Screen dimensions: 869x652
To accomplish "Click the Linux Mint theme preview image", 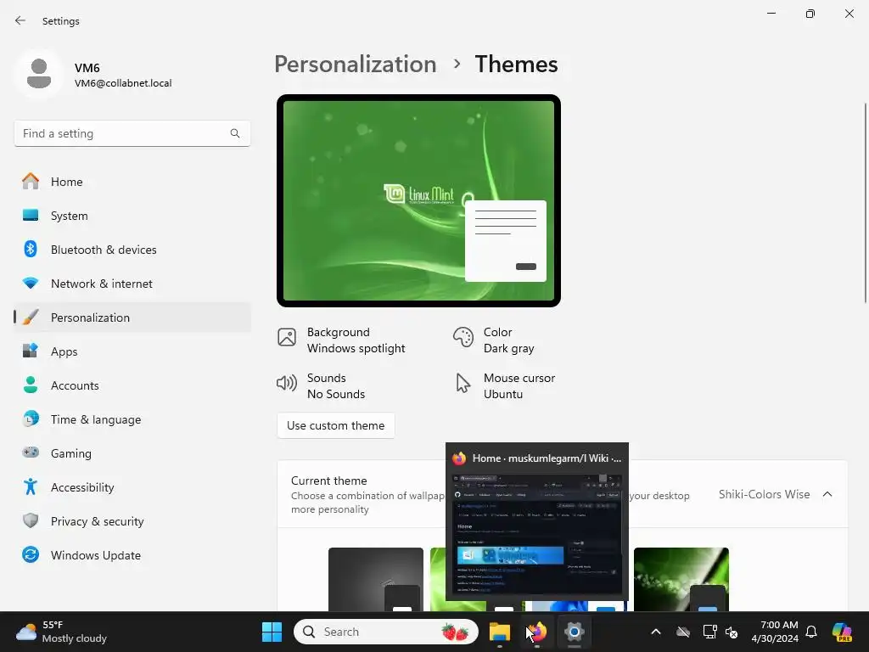I will point(418,200).
